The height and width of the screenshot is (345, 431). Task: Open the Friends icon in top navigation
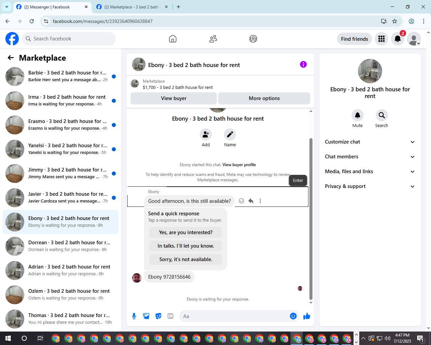coord(213,39)
